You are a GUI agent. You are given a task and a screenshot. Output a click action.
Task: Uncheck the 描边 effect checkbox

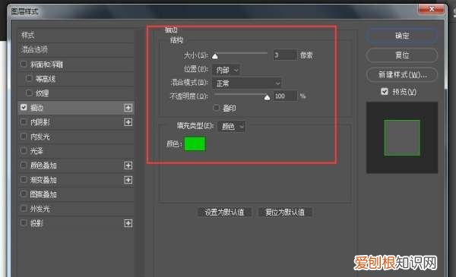click(24, 108)
